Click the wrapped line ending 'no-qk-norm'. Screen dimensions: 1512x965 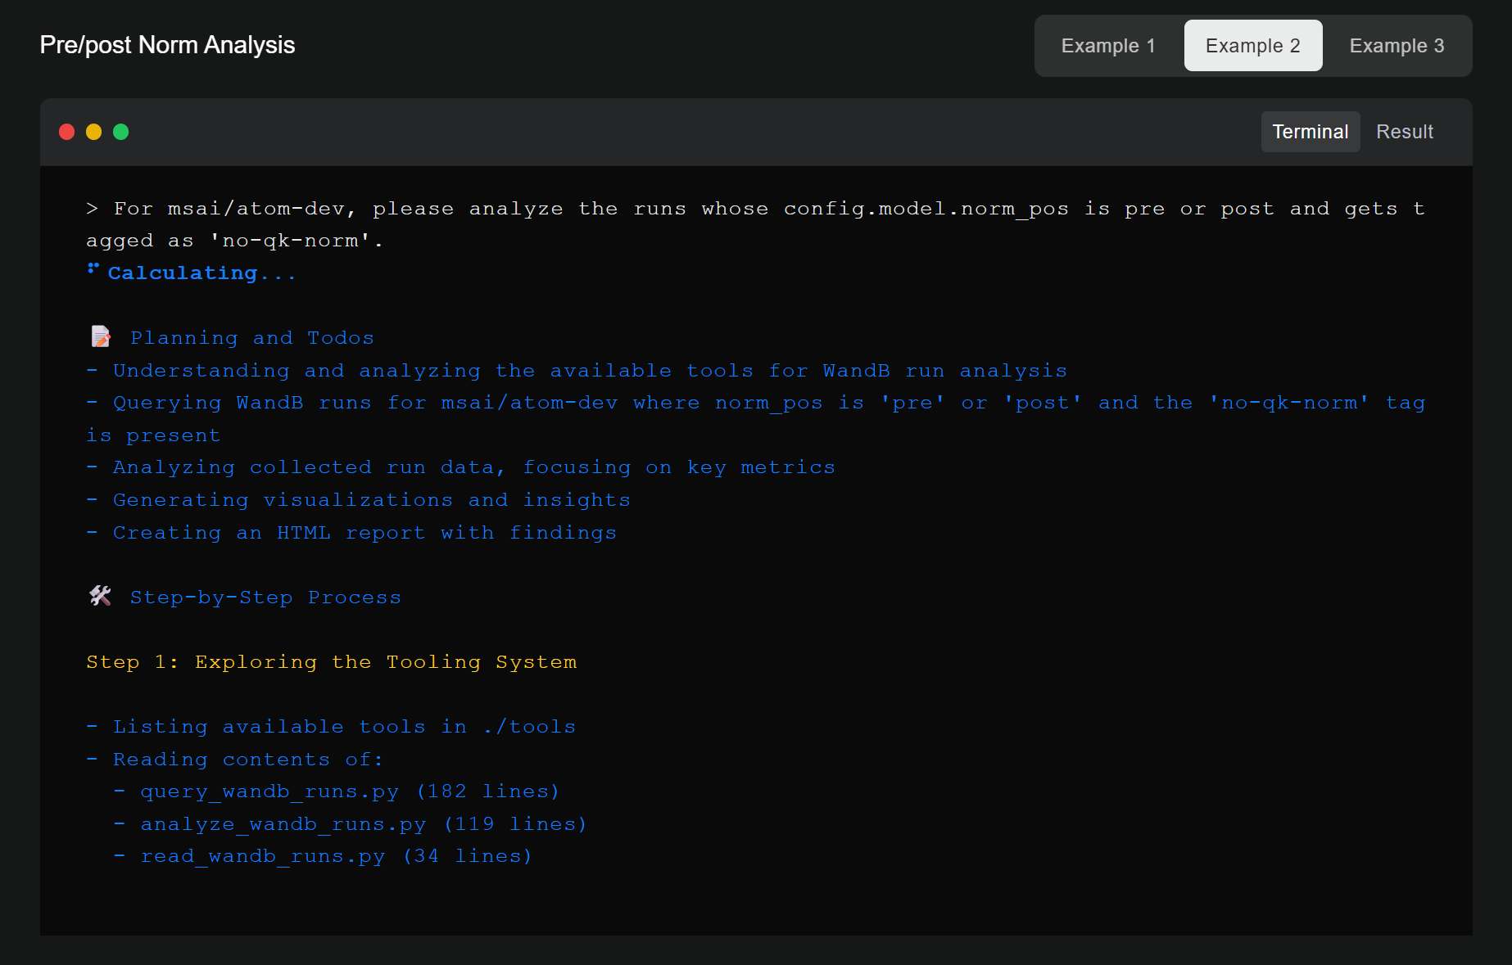click(235, 241)
